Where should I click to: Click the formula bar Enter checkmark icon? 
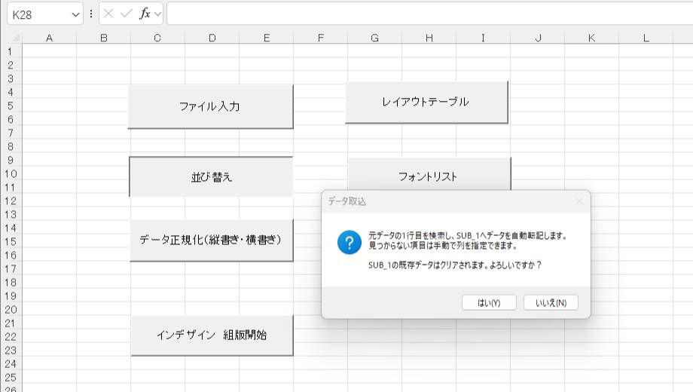click(x=126, y=14)
